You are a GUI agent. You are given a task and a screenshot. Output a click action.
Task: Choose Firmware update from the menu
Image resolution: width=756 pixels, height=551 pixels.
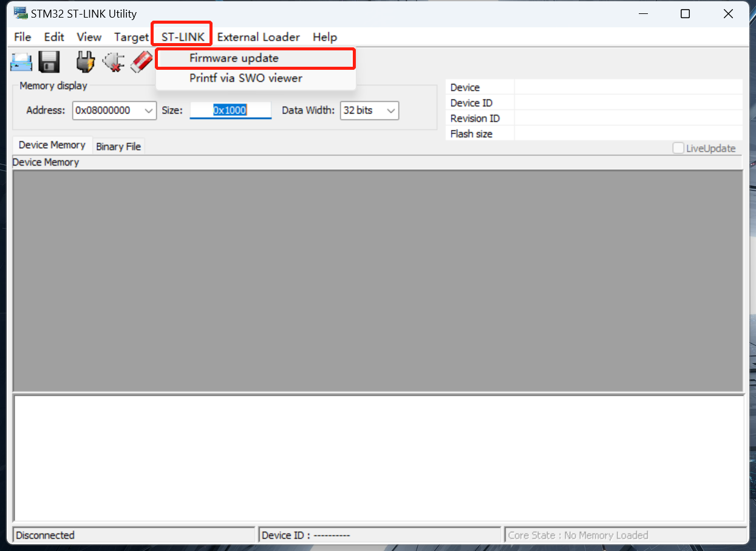point(255,58)
